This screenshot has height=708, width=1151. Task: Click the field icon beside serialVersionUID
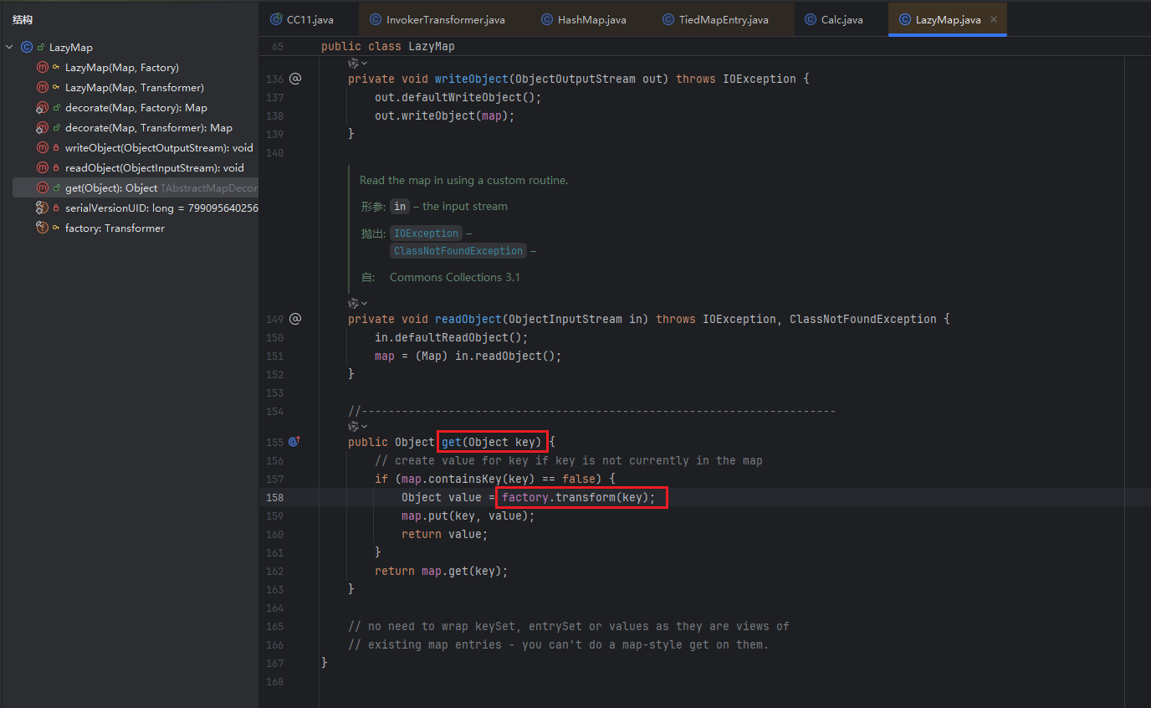coord(42,208)
